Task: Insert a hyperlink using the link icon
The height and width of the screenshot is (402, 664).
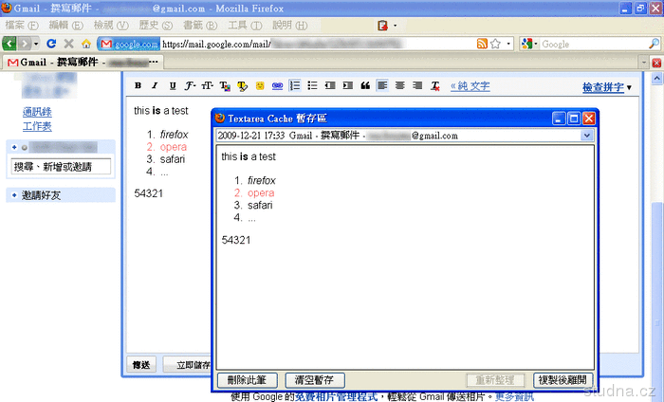Action: (x=277, y=86)
